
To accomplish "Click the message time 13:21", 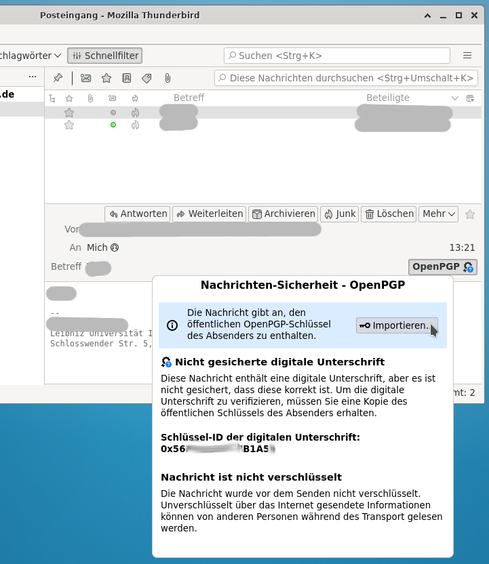I will click(462, 247).
